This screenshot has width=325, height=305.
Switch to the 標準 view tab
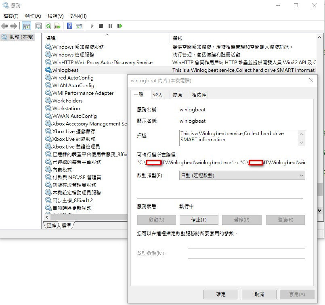pyautogui.click(x=66, y=225)
